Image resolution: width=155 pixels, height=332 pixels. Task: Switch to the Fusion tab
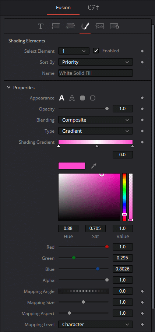(63, 8)
